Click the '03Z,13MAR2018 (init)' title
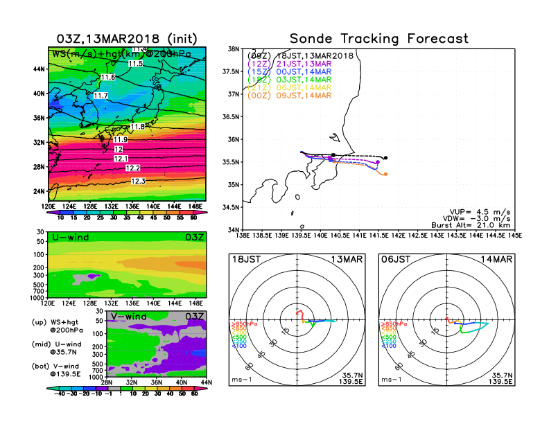 tap(127, 39)
